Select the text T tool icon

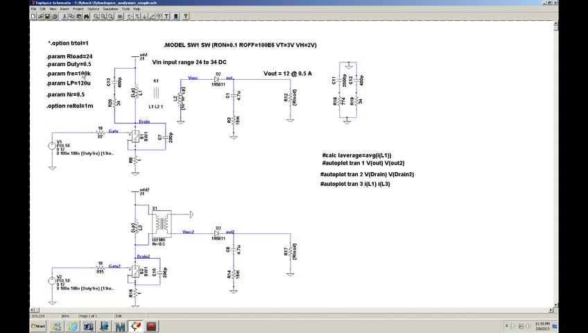(166, 16)
